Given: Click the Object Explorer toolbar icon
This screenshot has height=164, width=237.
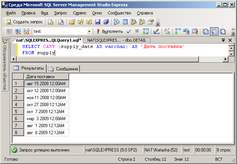Looking at the screenshot, I should [134, 22].
